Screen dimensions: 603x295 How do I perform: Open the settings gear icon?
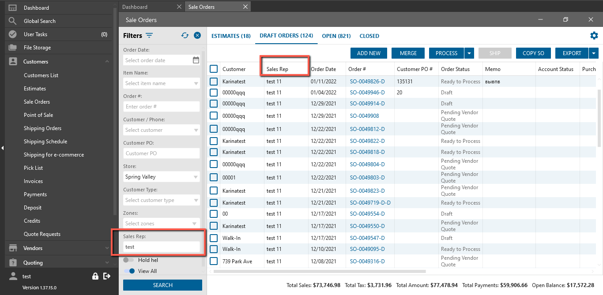point(594,36)
